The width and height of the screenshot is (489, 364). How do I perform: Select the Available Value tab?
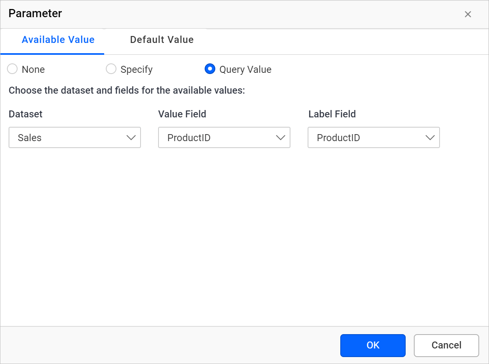58,40
